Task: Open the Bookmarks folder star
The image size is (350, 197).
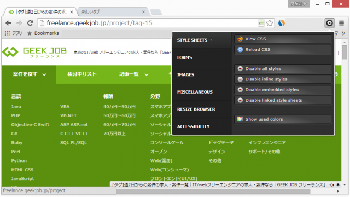Action: tap(30, 33)
